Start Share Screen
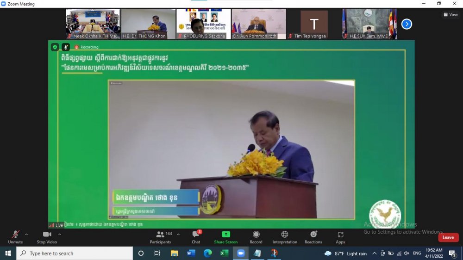This screenshot has height=260, width=463. tap(225, 237)
